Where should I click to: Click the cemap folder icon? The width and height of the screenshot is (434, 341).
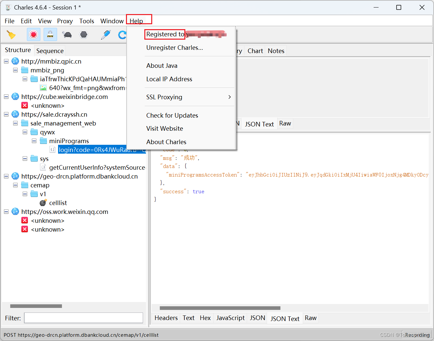(x=25, y=185)
